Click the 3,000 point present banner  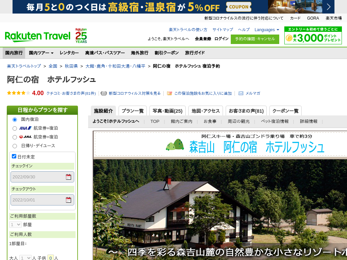pyautogui.click(x=313, y=35)
